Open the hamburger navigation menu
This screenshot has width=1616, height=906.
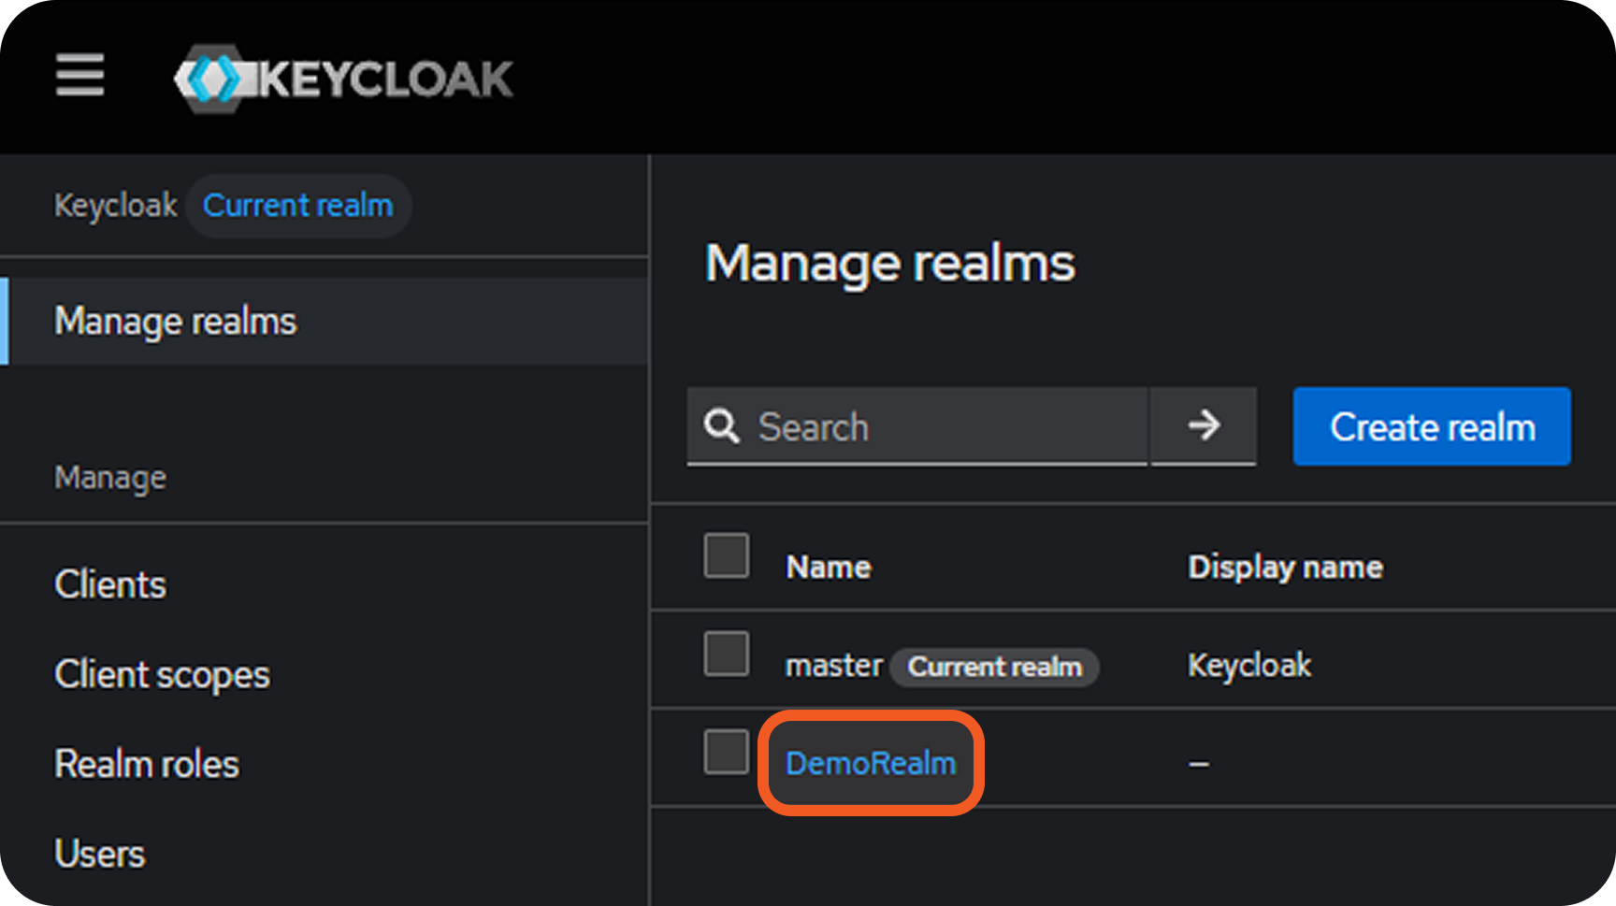click(x=79, y=75)
